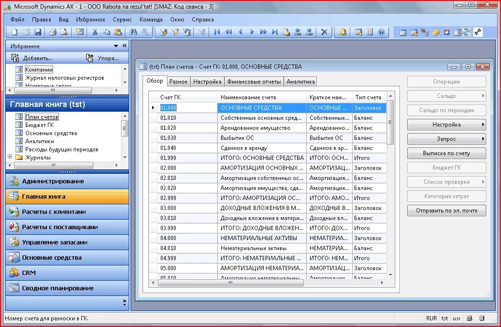Open alerts bell toolbar icon
This screenshot has height=327, width=501.
pyautogui.click(x=343, y=32)
